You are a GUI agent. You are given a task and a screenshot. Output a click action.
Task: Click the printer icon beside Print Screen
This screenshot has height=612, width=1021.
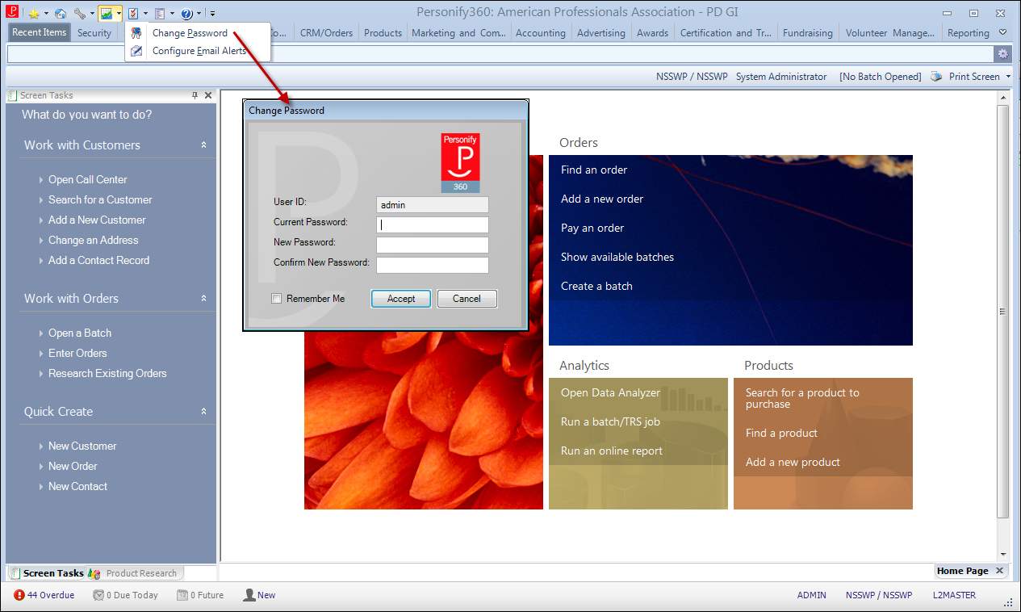click(x=936, y=77)
